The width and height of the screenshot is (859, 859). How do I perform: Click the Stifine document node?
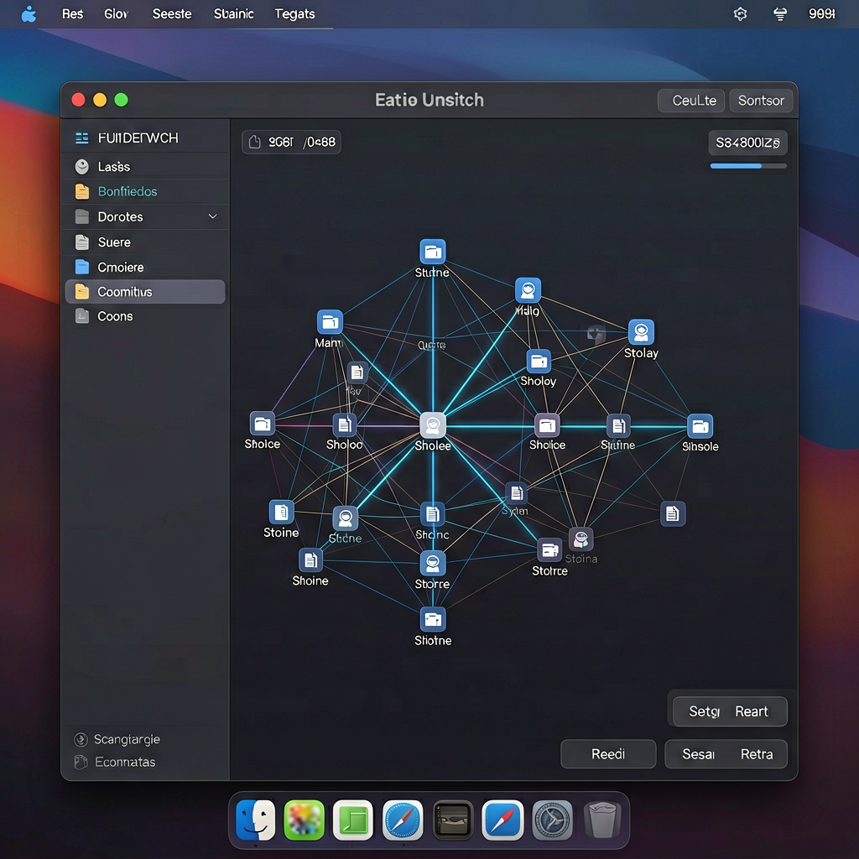point(618,425)
